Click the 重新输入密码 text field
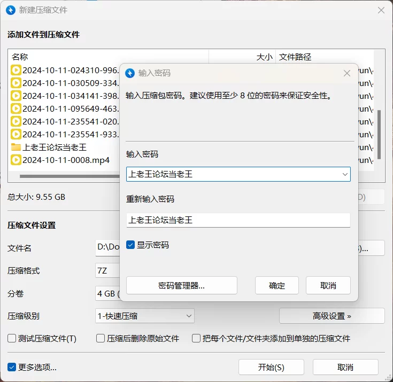The image size is (393, 382). [x=238, y=220]
